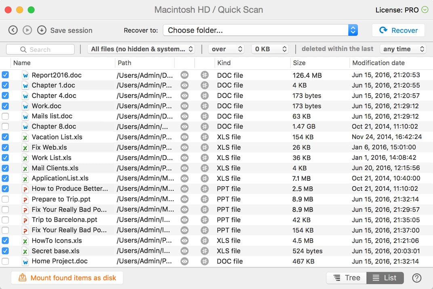Screen dimensions: 433x289
Task: Open hex view for Work List.xls
Action: 205,158
